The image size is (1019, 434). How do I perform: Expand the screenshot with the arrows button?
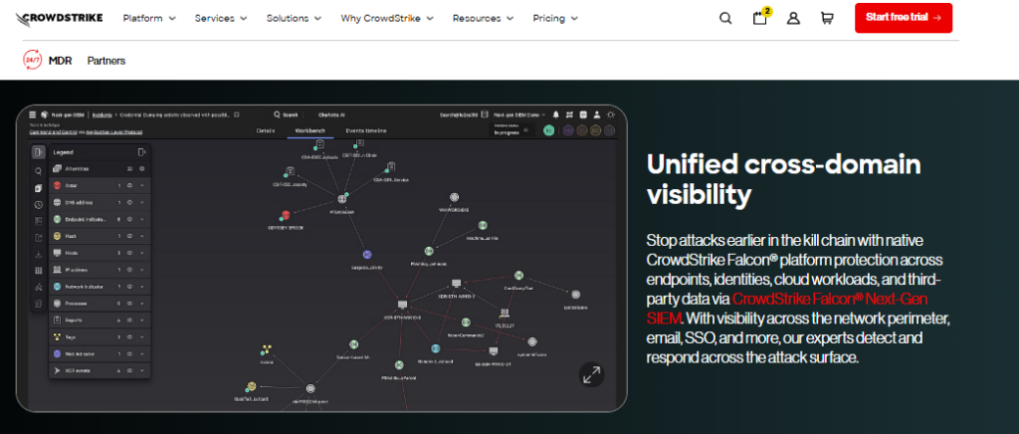click(x=591, y=375)
